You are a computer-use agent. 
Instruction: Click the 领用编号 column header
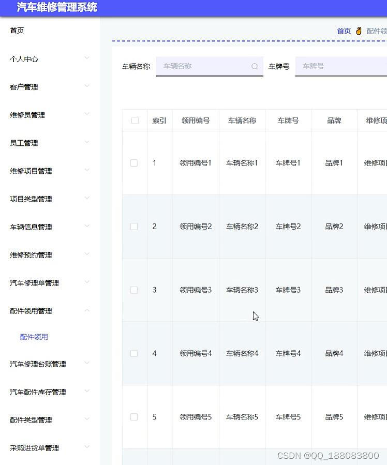click(x=196, y=121)
